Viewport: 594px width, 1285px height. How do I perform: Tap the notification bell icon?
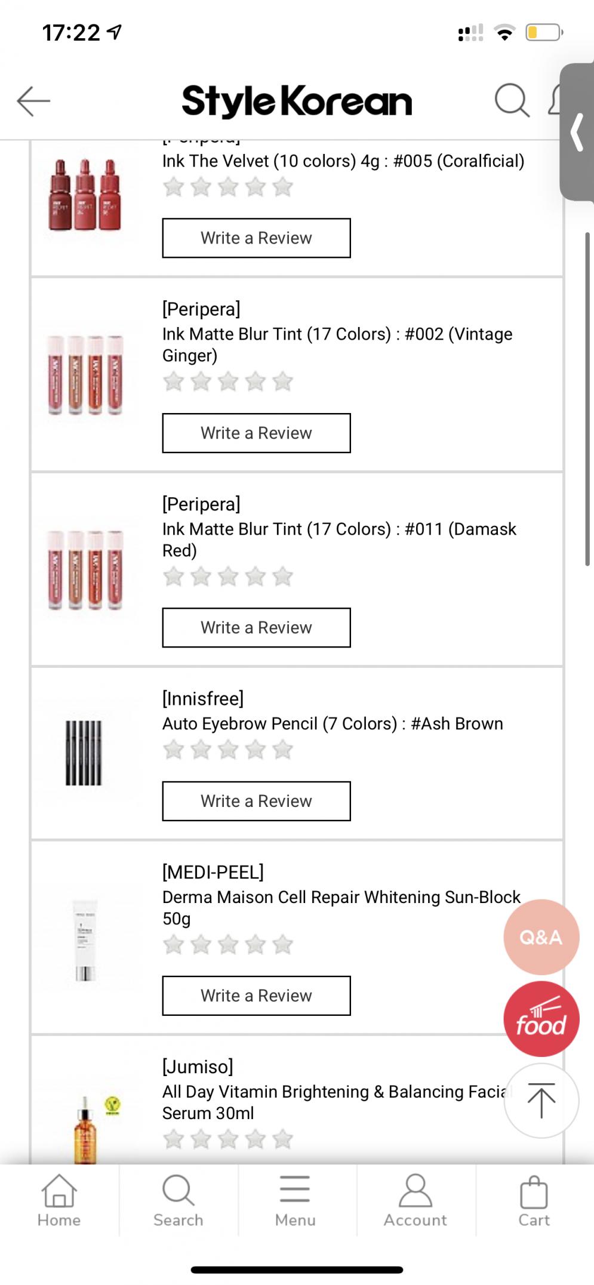click(555, 100)
